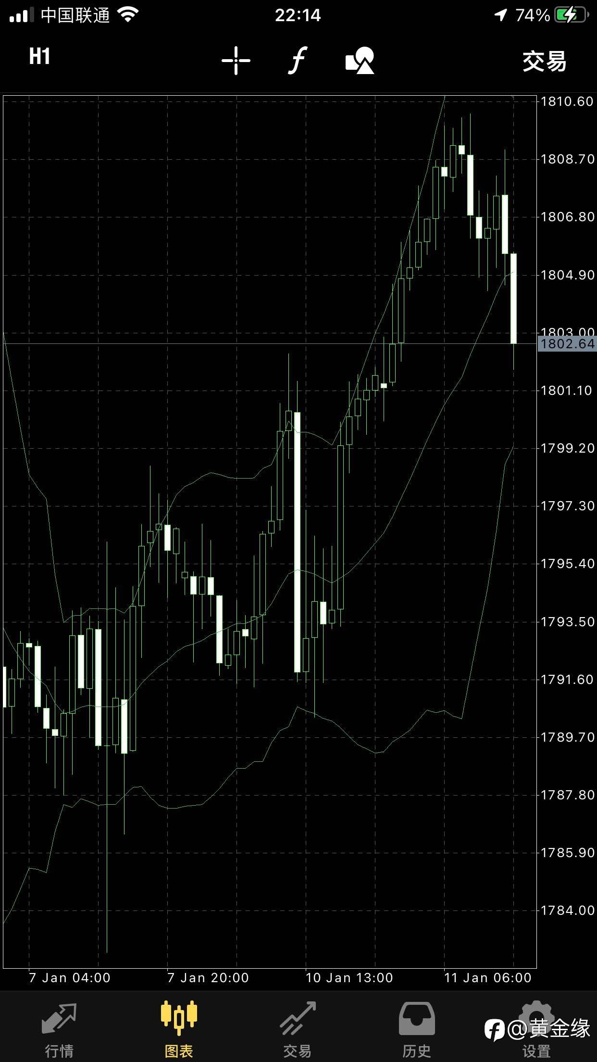
Task: Tap the 7 Jan 20:00 time label
Action: (x=208, y=978)
